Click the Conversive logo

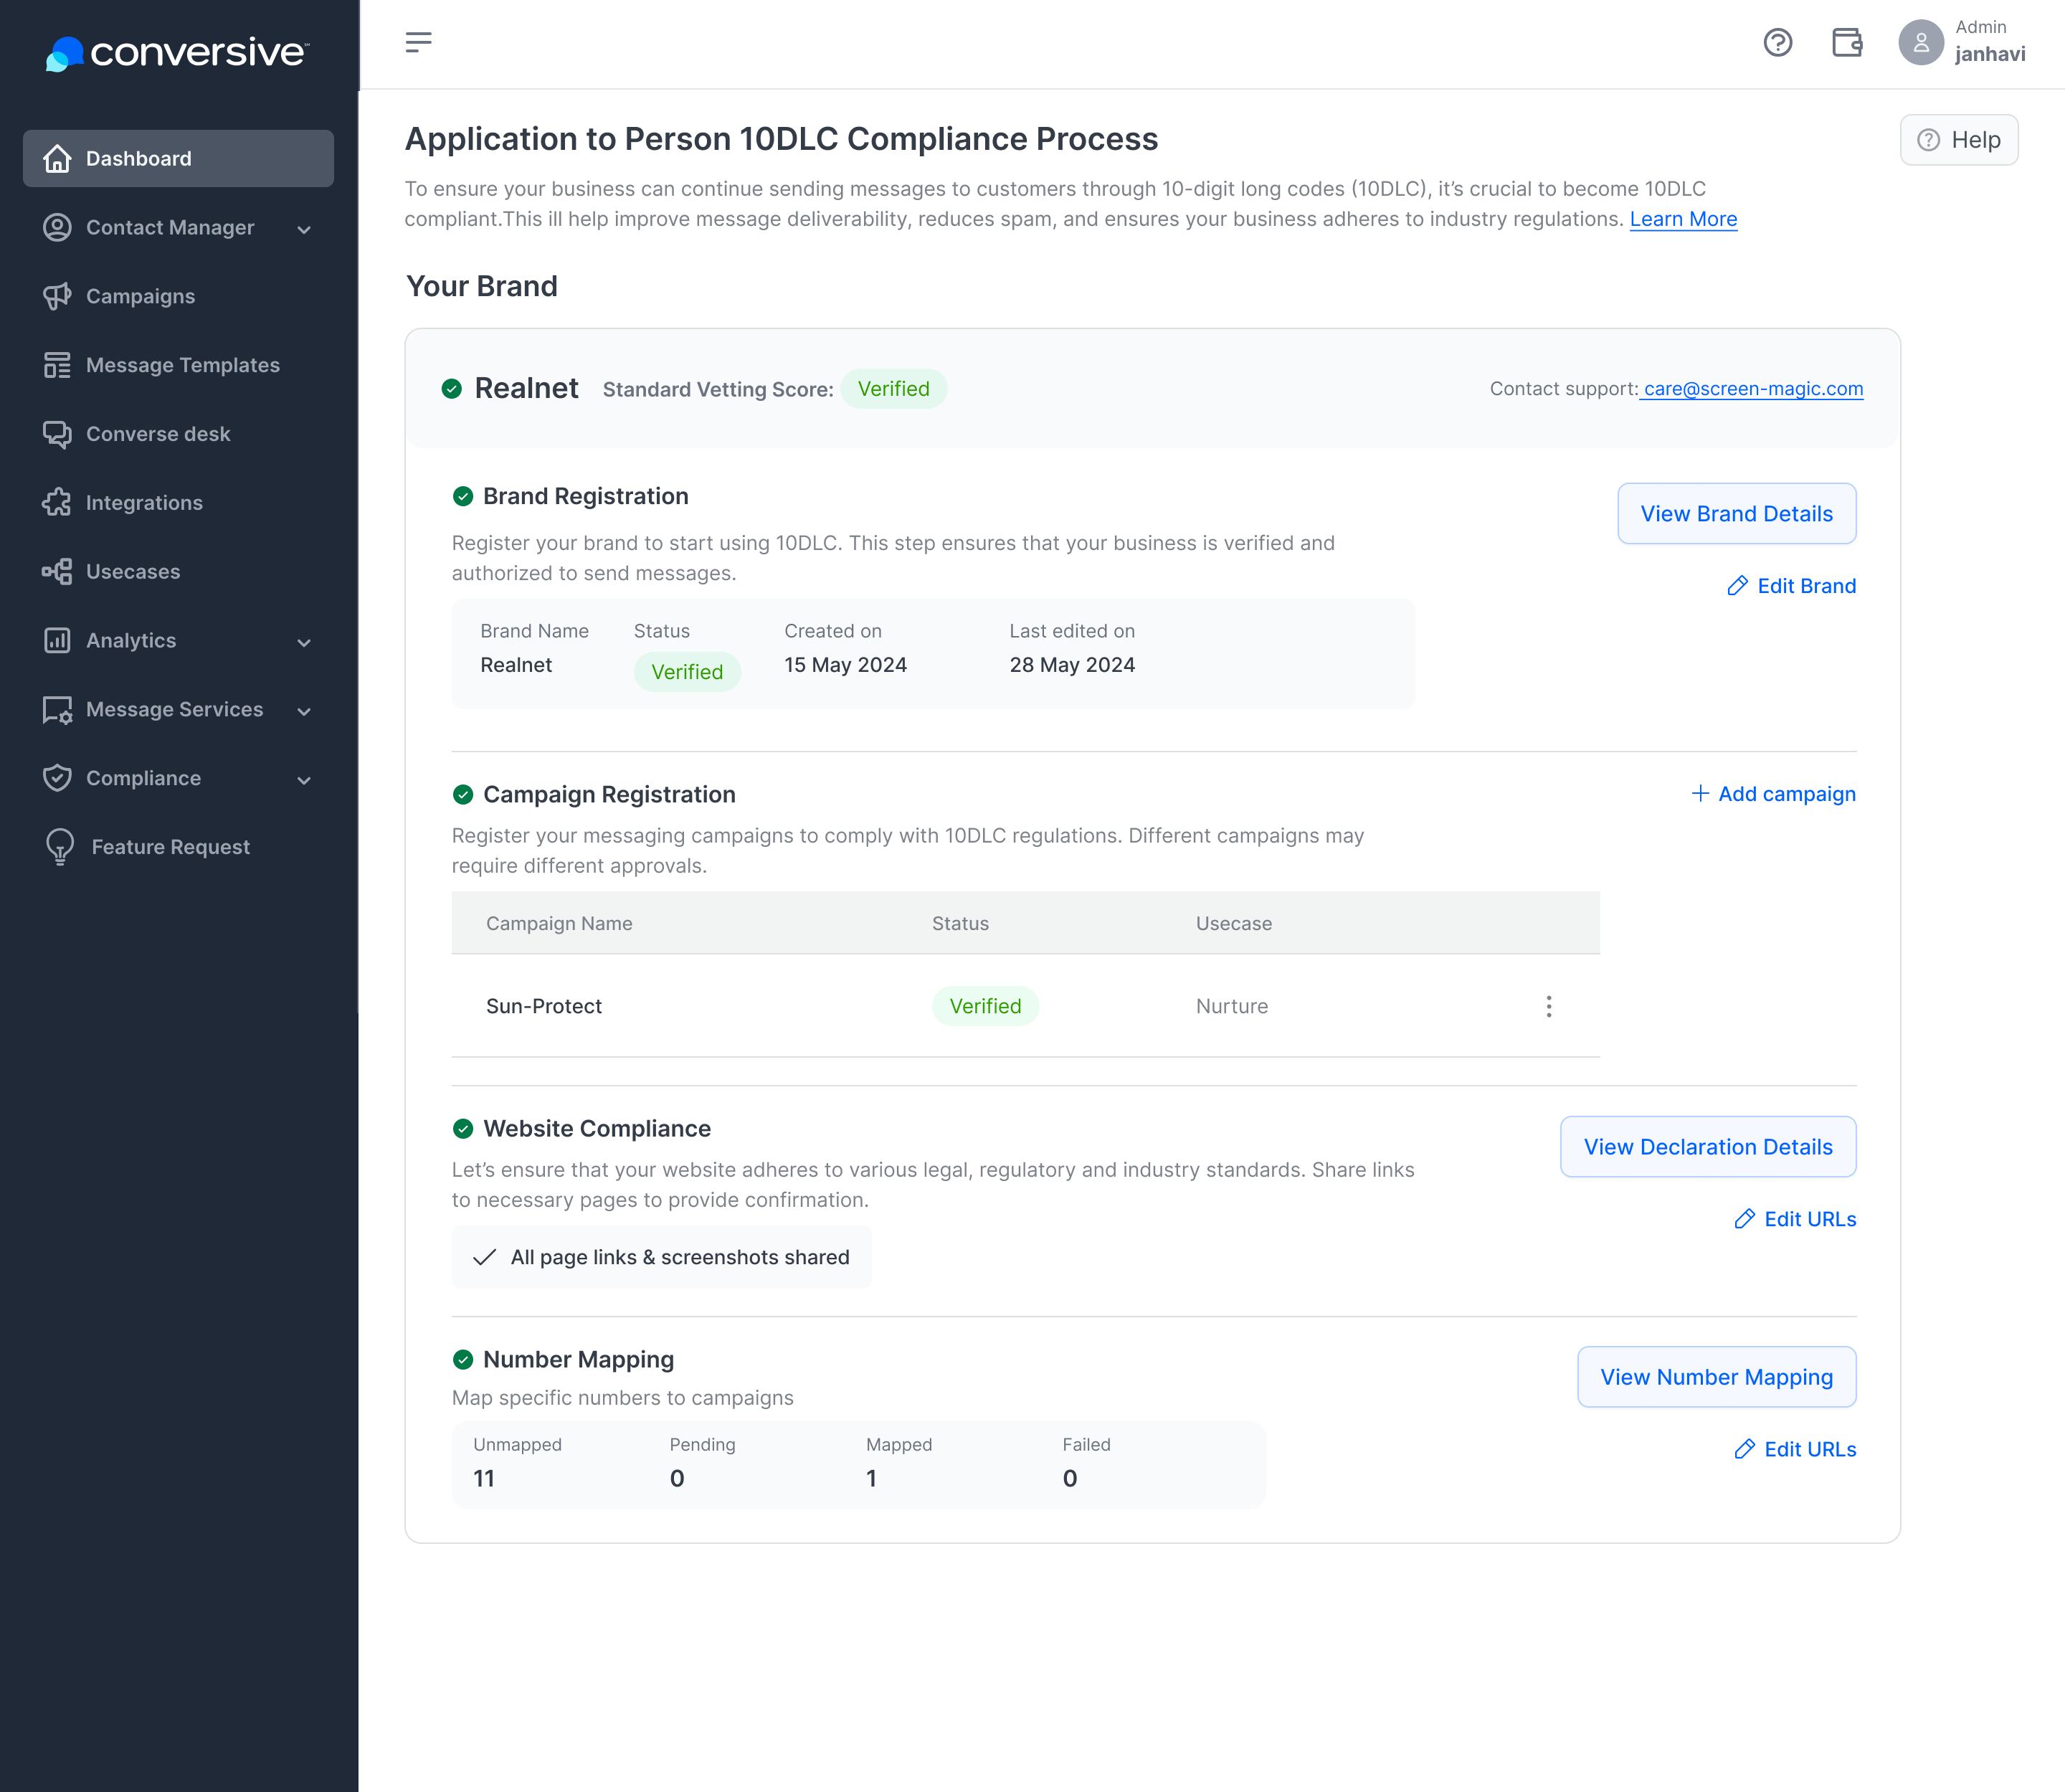[x=177, y=52]
